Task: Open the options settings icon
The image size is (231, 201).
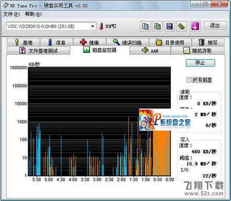Action: coord(182,26)
